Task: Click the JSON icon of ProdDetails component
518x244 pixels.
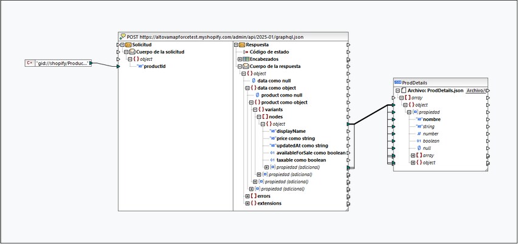Action: coord(398,83)
